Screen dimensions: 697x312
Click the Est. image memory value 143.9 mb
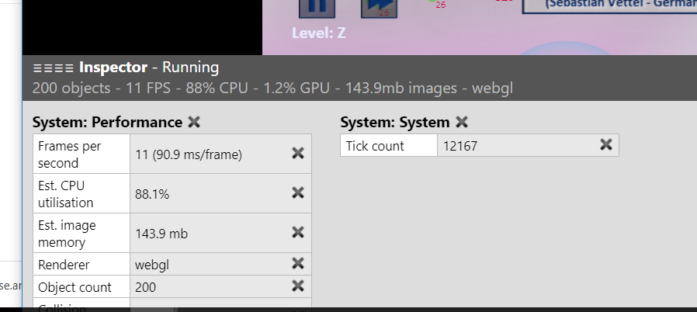tap(161, 234)
